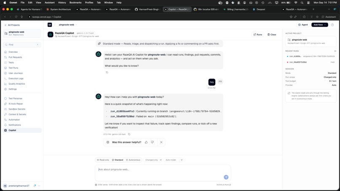Open the Comet Assistant button

coord(329,17)
